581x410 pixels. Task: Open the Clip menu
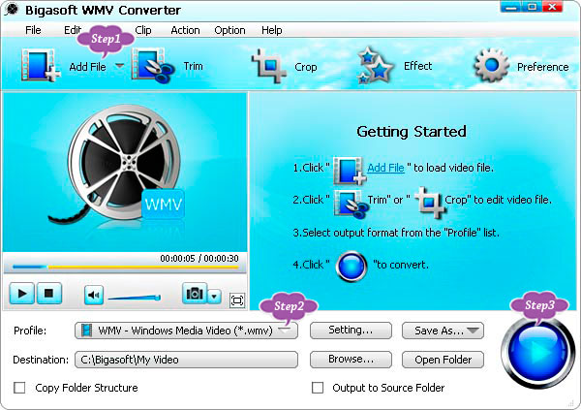pos(143,30)
